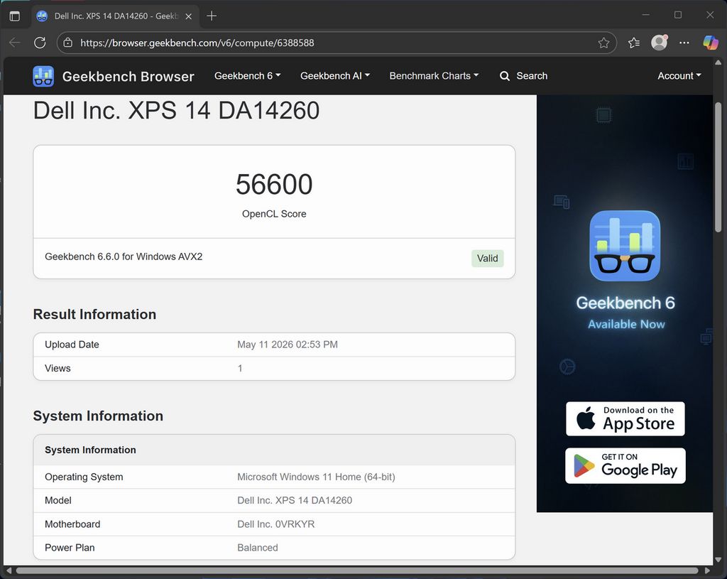Image resolution: width=727 pixels, height=579 pixels.
Task: Close the Dell Inc. XPS 14 tab
Action: point(189,16)
